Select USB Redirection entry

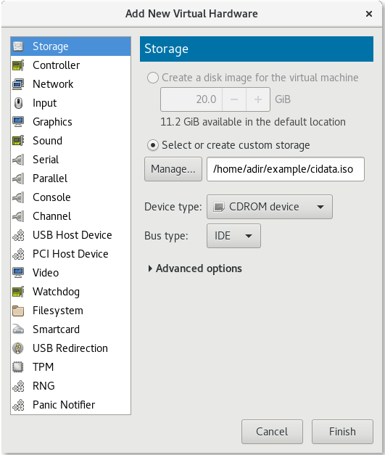pos(71,348)
